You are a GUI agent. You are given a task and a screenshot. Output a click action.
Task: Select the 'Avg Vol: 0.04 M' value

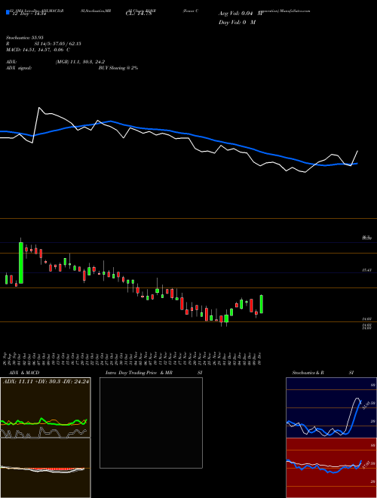[x=241, y=14]
